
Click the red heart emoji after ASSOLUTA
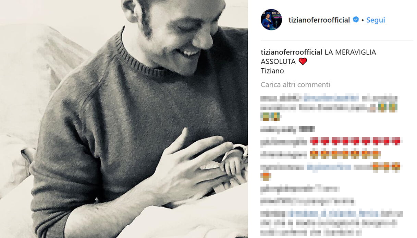pos(303,62)
